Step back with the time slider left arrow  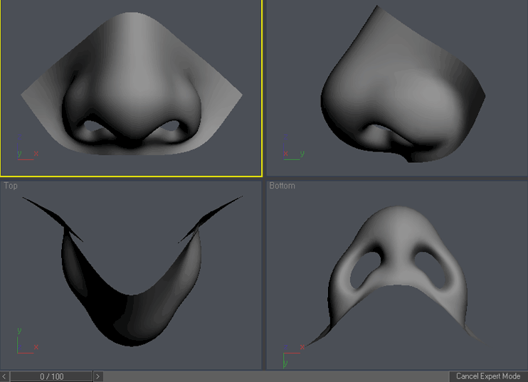pos(5,376)
